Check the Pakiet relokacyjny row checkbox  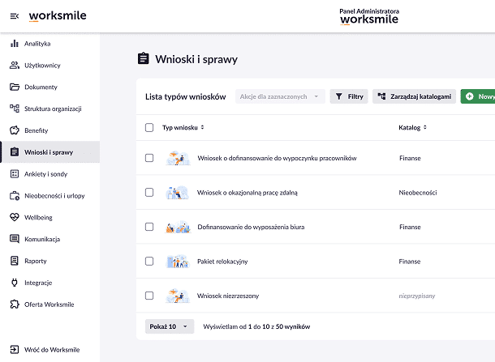pyautogui.click(x=149, y=262)
